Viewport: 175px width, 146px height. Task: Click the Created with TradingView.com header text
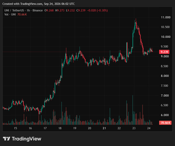[x=39, y=4]
